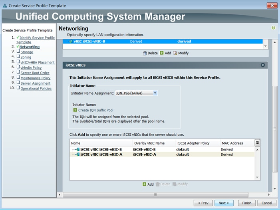Select row iSCSI vNIC iSCSI-vNIC-B
Image resolution: width=280 pixels, height=210 pixels.
click(162, 149)
